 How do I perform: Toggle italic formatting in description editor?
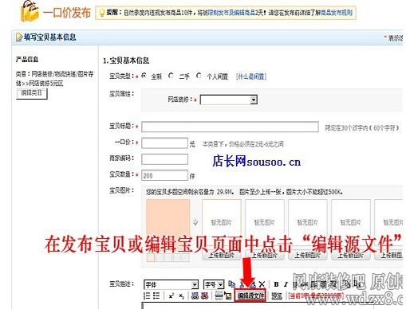tap(286, 284)
